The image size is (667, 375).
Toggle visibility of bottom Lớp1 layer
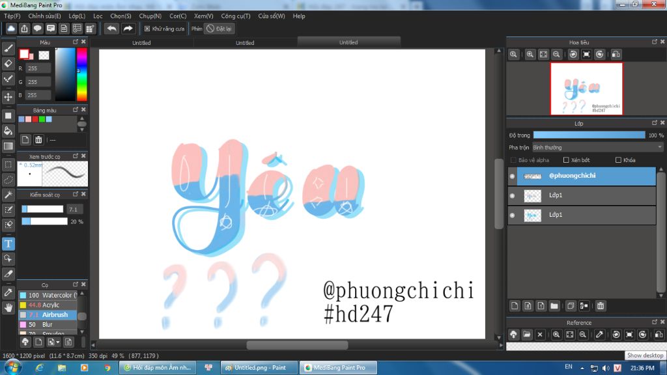[x=512, y=215]
